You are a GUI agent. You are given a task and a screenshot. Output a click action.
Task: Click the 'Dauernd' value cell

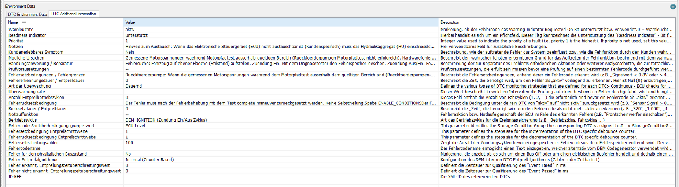tap(134, 86)
